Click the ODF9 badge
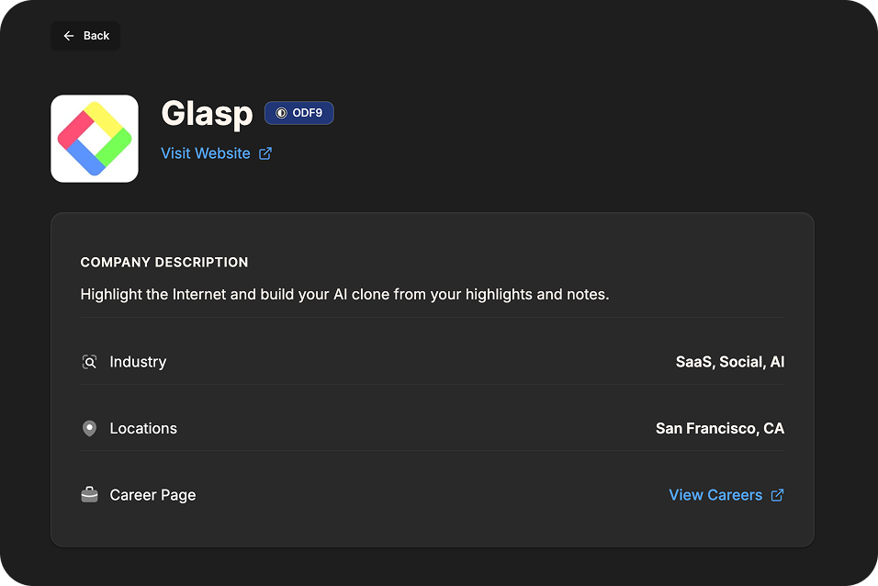This screenshot has height=586, width=878. point(299,113)
